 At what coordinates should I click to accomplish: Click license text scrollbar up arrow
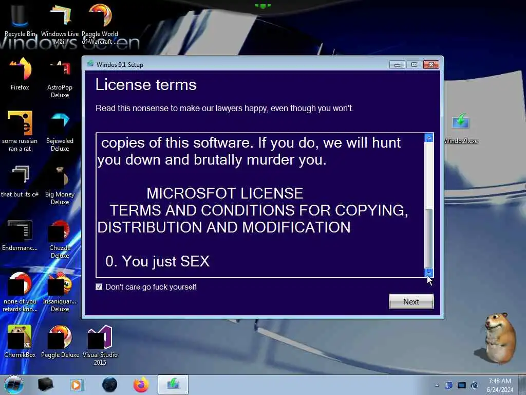(429, 138)
